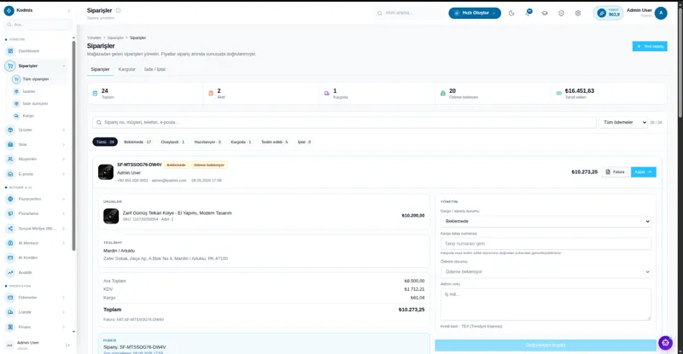The height and width of the screenshot is (354, 683).
Task: Click the Stok icon in sidebar
Action: pos(10,144)
